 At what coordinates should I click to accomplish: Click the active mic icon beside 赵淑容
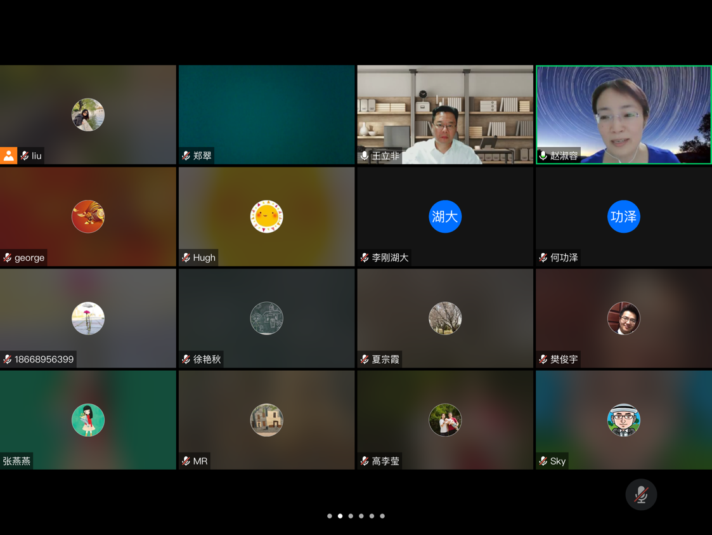pos(543,155)
